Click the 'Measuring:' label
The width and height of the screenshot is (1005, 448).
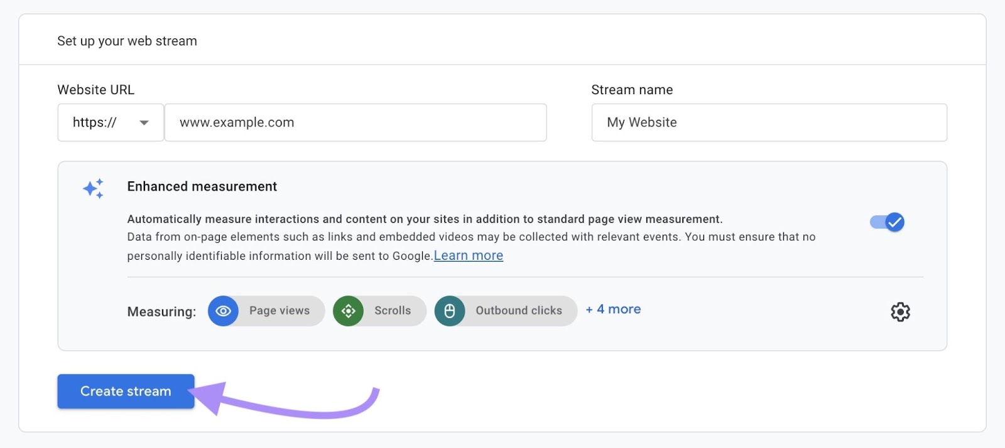click(x=161, y=312)
